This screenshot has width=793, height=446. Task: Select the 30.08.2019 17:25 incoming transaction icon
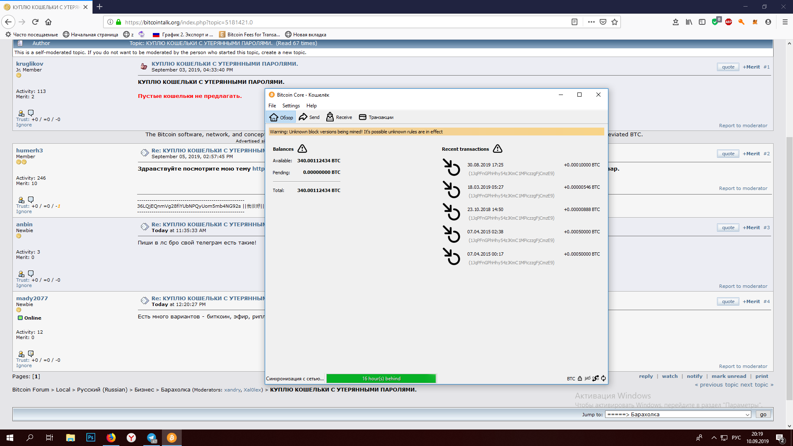point(451,168)
